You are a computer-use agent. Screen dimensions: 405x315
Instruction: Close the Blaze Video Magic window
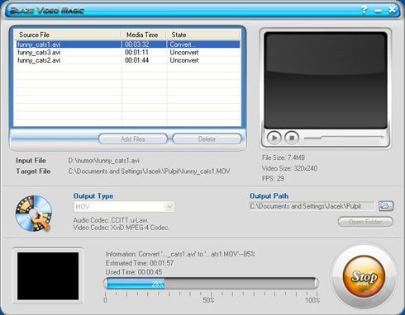(x=392, y=10)
